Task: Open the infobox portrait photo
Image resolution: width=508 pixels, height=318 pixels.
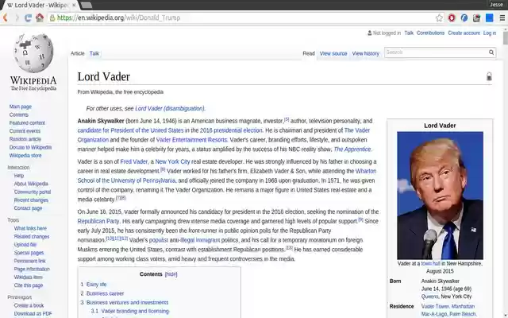Action: (440, 196)
